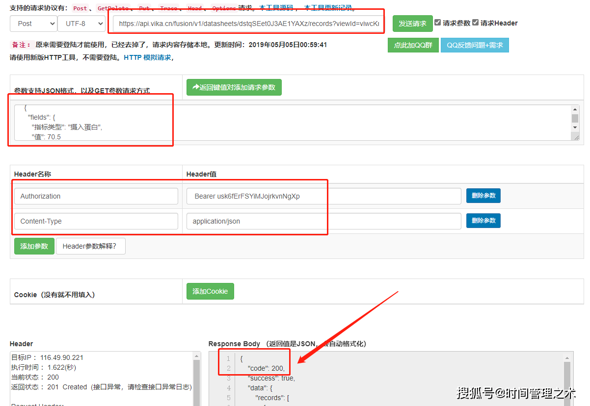Click the JSON parameters text area

[x=295, y=123]
